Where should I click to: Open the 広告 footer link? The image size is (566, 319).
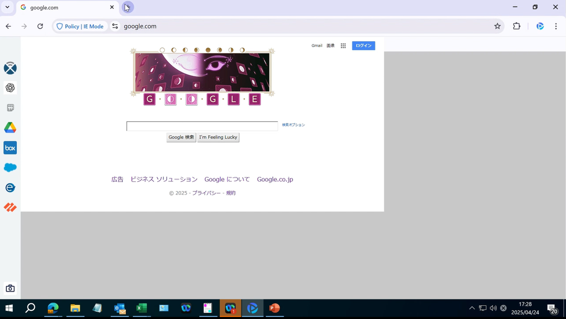coord(117,179)
